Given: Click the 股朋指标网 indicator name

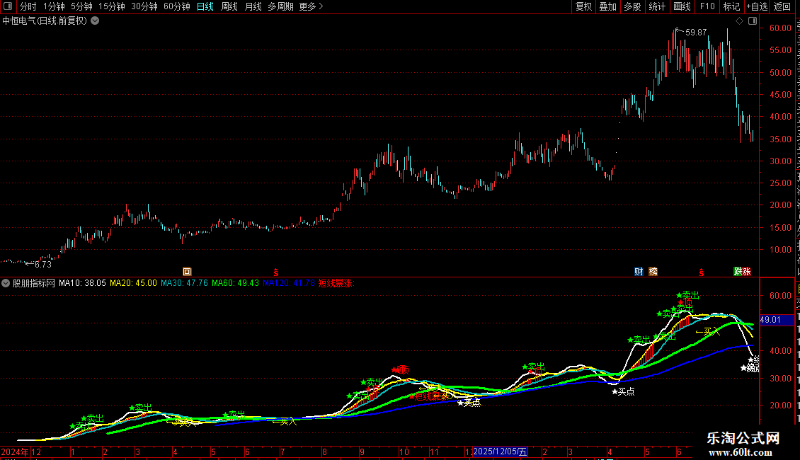Looking at the screenshot, I should coord(34,283).
